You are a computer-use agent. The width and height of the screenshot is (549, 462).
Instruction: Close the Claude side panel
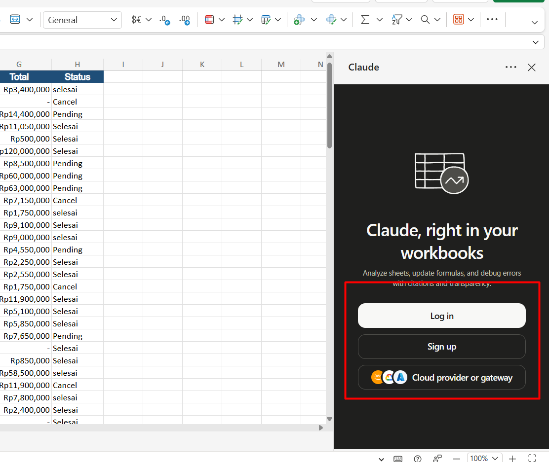tap(532, 68)
